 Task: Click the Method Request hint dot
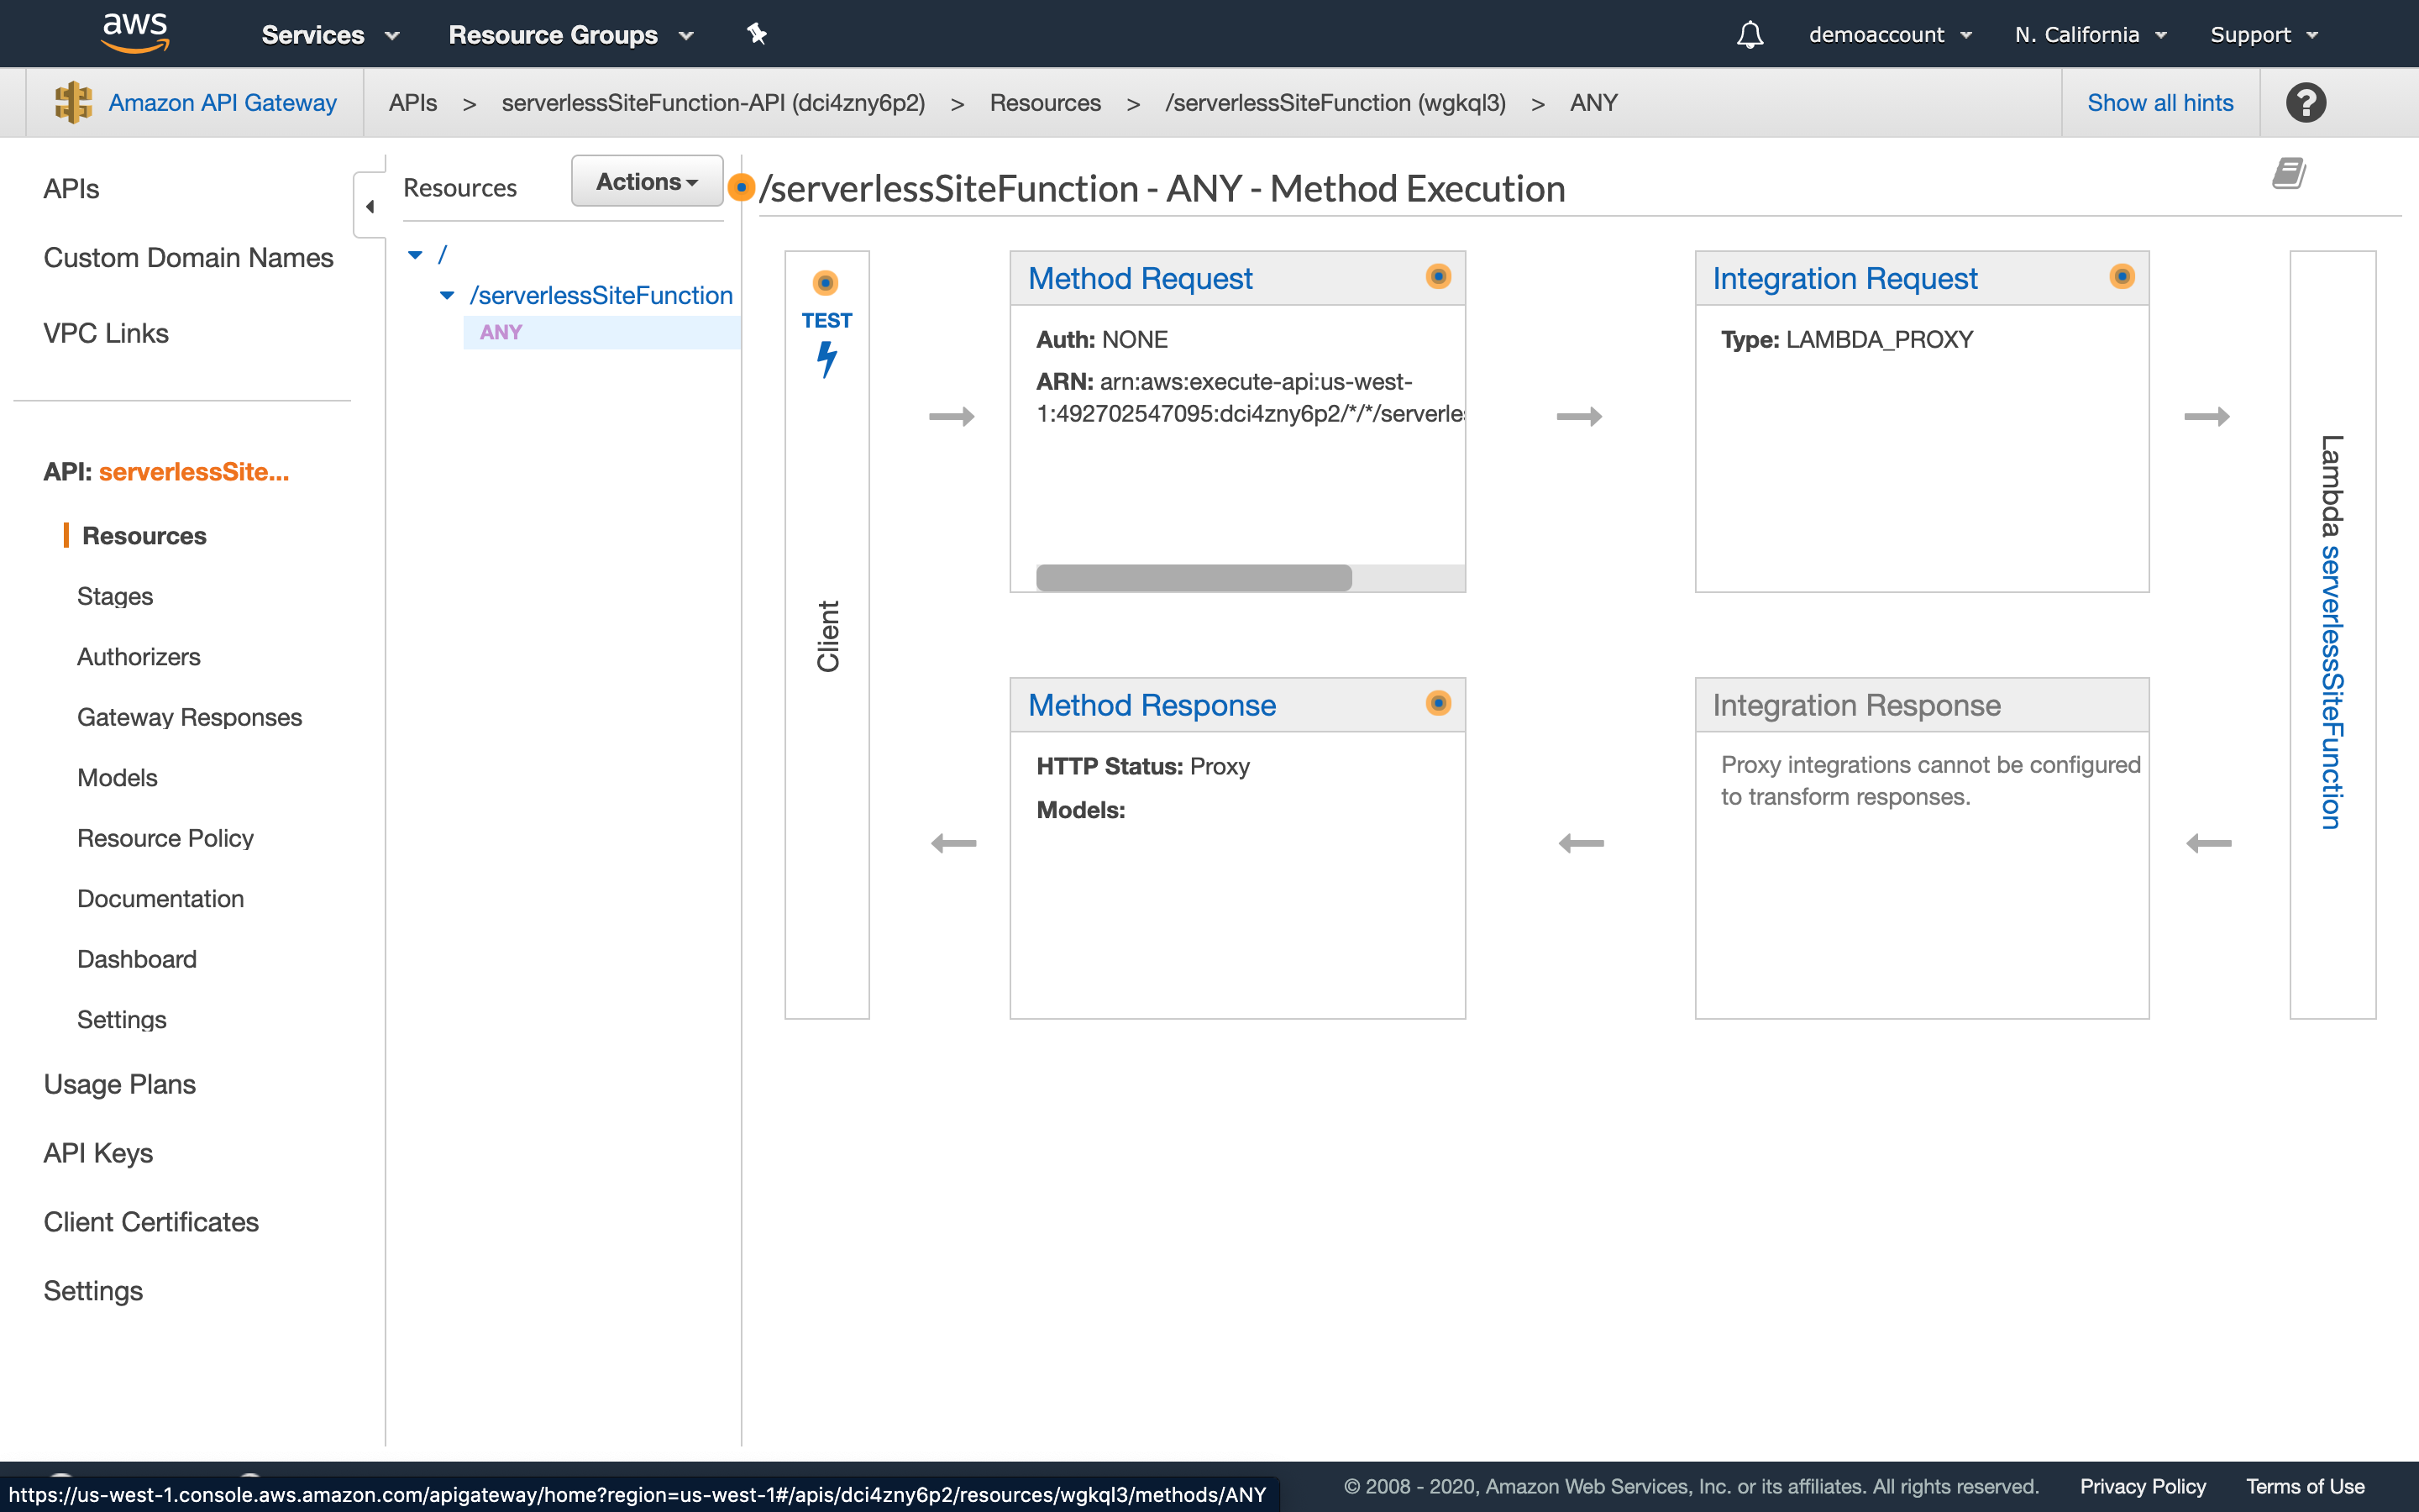1437,276
